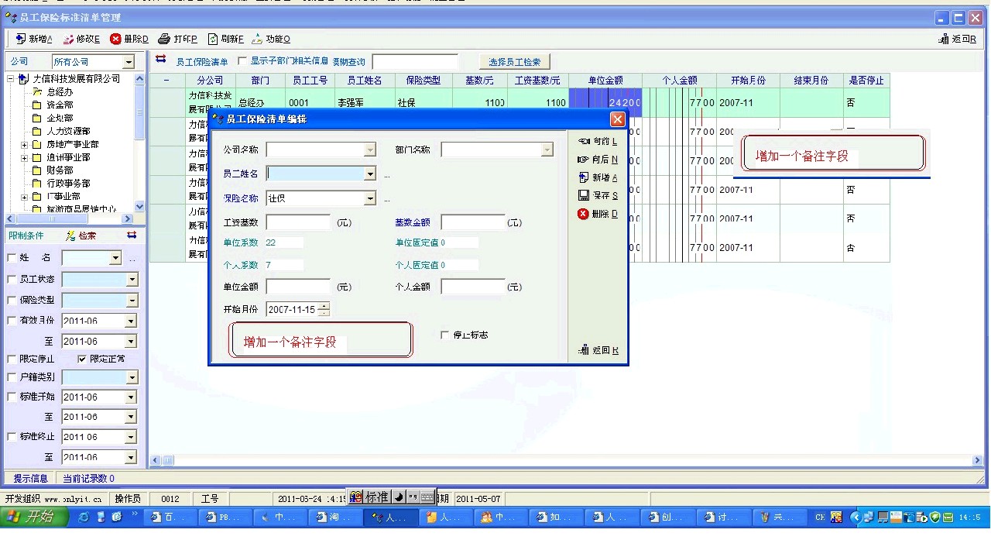The image size is (991, 557).
Task: Click the 打印 printer icon
Action: pos(164,39)
